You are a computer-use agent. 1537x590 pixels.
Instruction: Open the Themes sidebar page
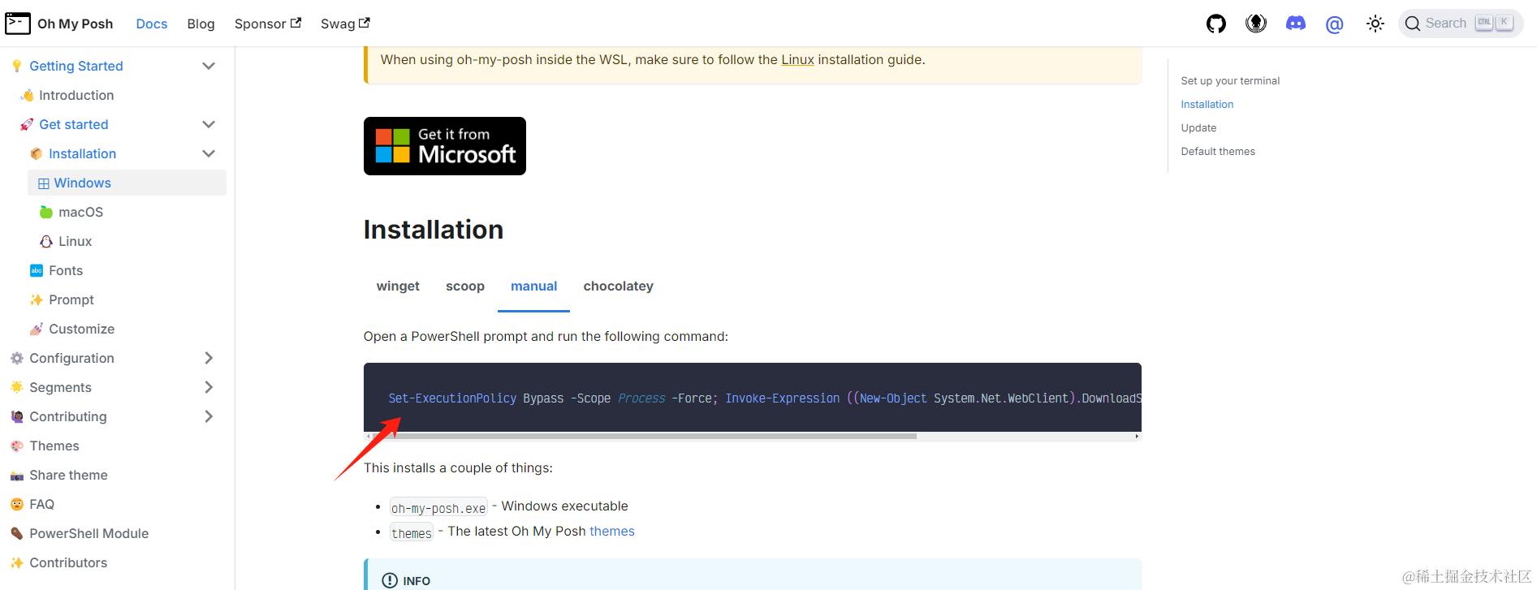pos(54,446)
